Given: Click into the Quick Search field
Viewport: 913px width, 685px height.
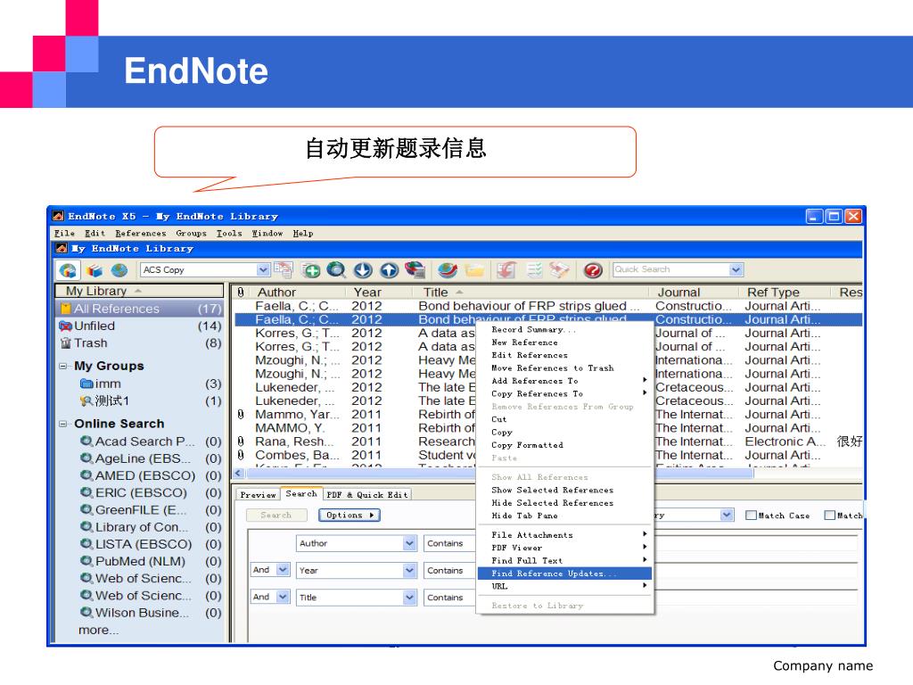Looking at the screenshot, I should click(x=670, y=269).
